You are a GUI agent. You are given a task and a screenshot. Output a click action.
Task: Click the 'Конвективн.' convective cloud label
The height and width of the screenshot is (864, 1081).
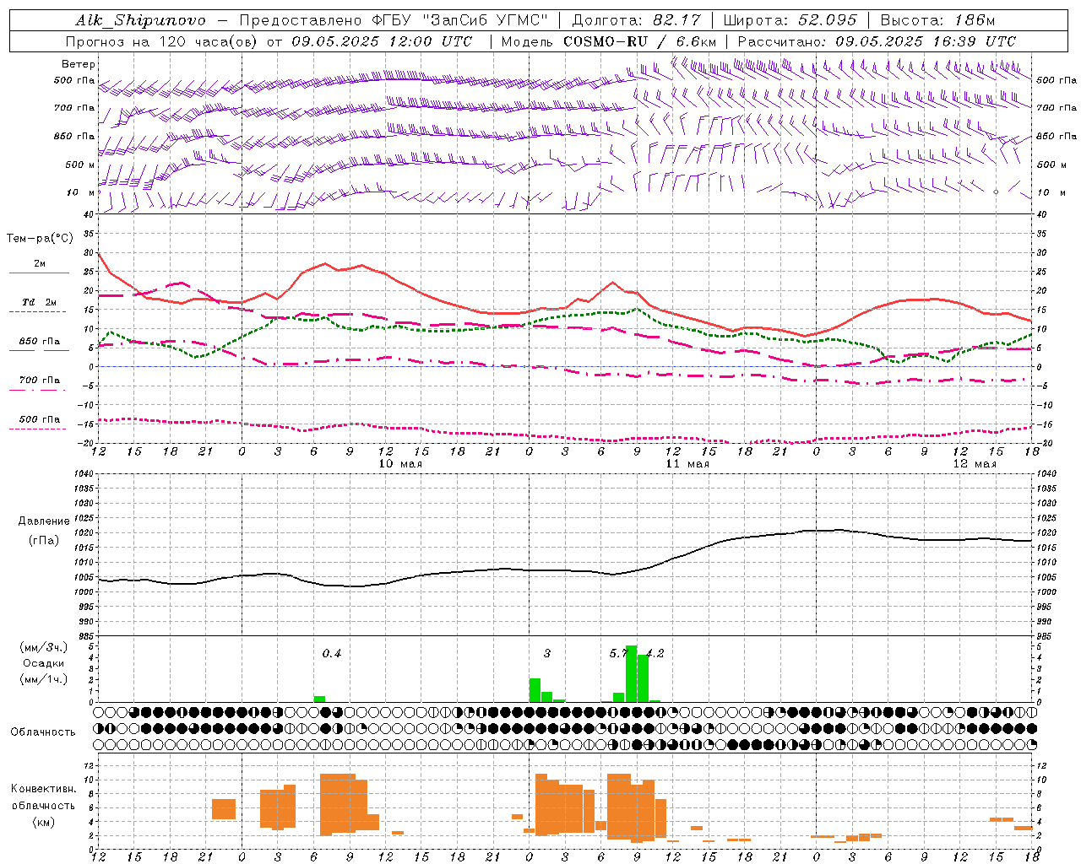[x=44, y=789]
